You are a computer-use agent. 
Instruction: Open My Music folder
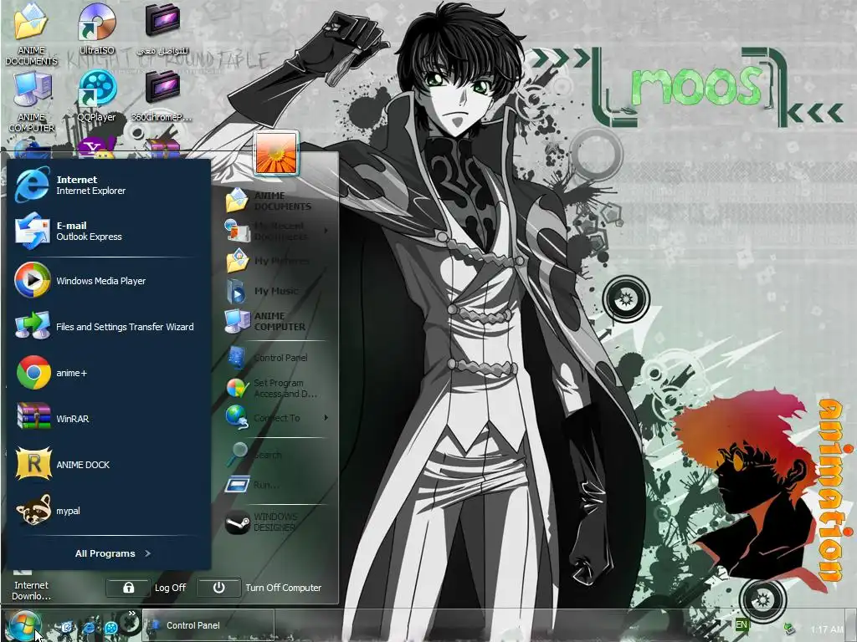pos(276,291)
